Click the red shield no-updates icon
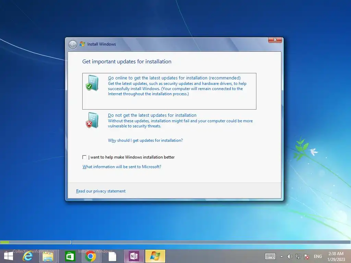The height and width of the screenshot is (263, 351). [x=92, y=120]
